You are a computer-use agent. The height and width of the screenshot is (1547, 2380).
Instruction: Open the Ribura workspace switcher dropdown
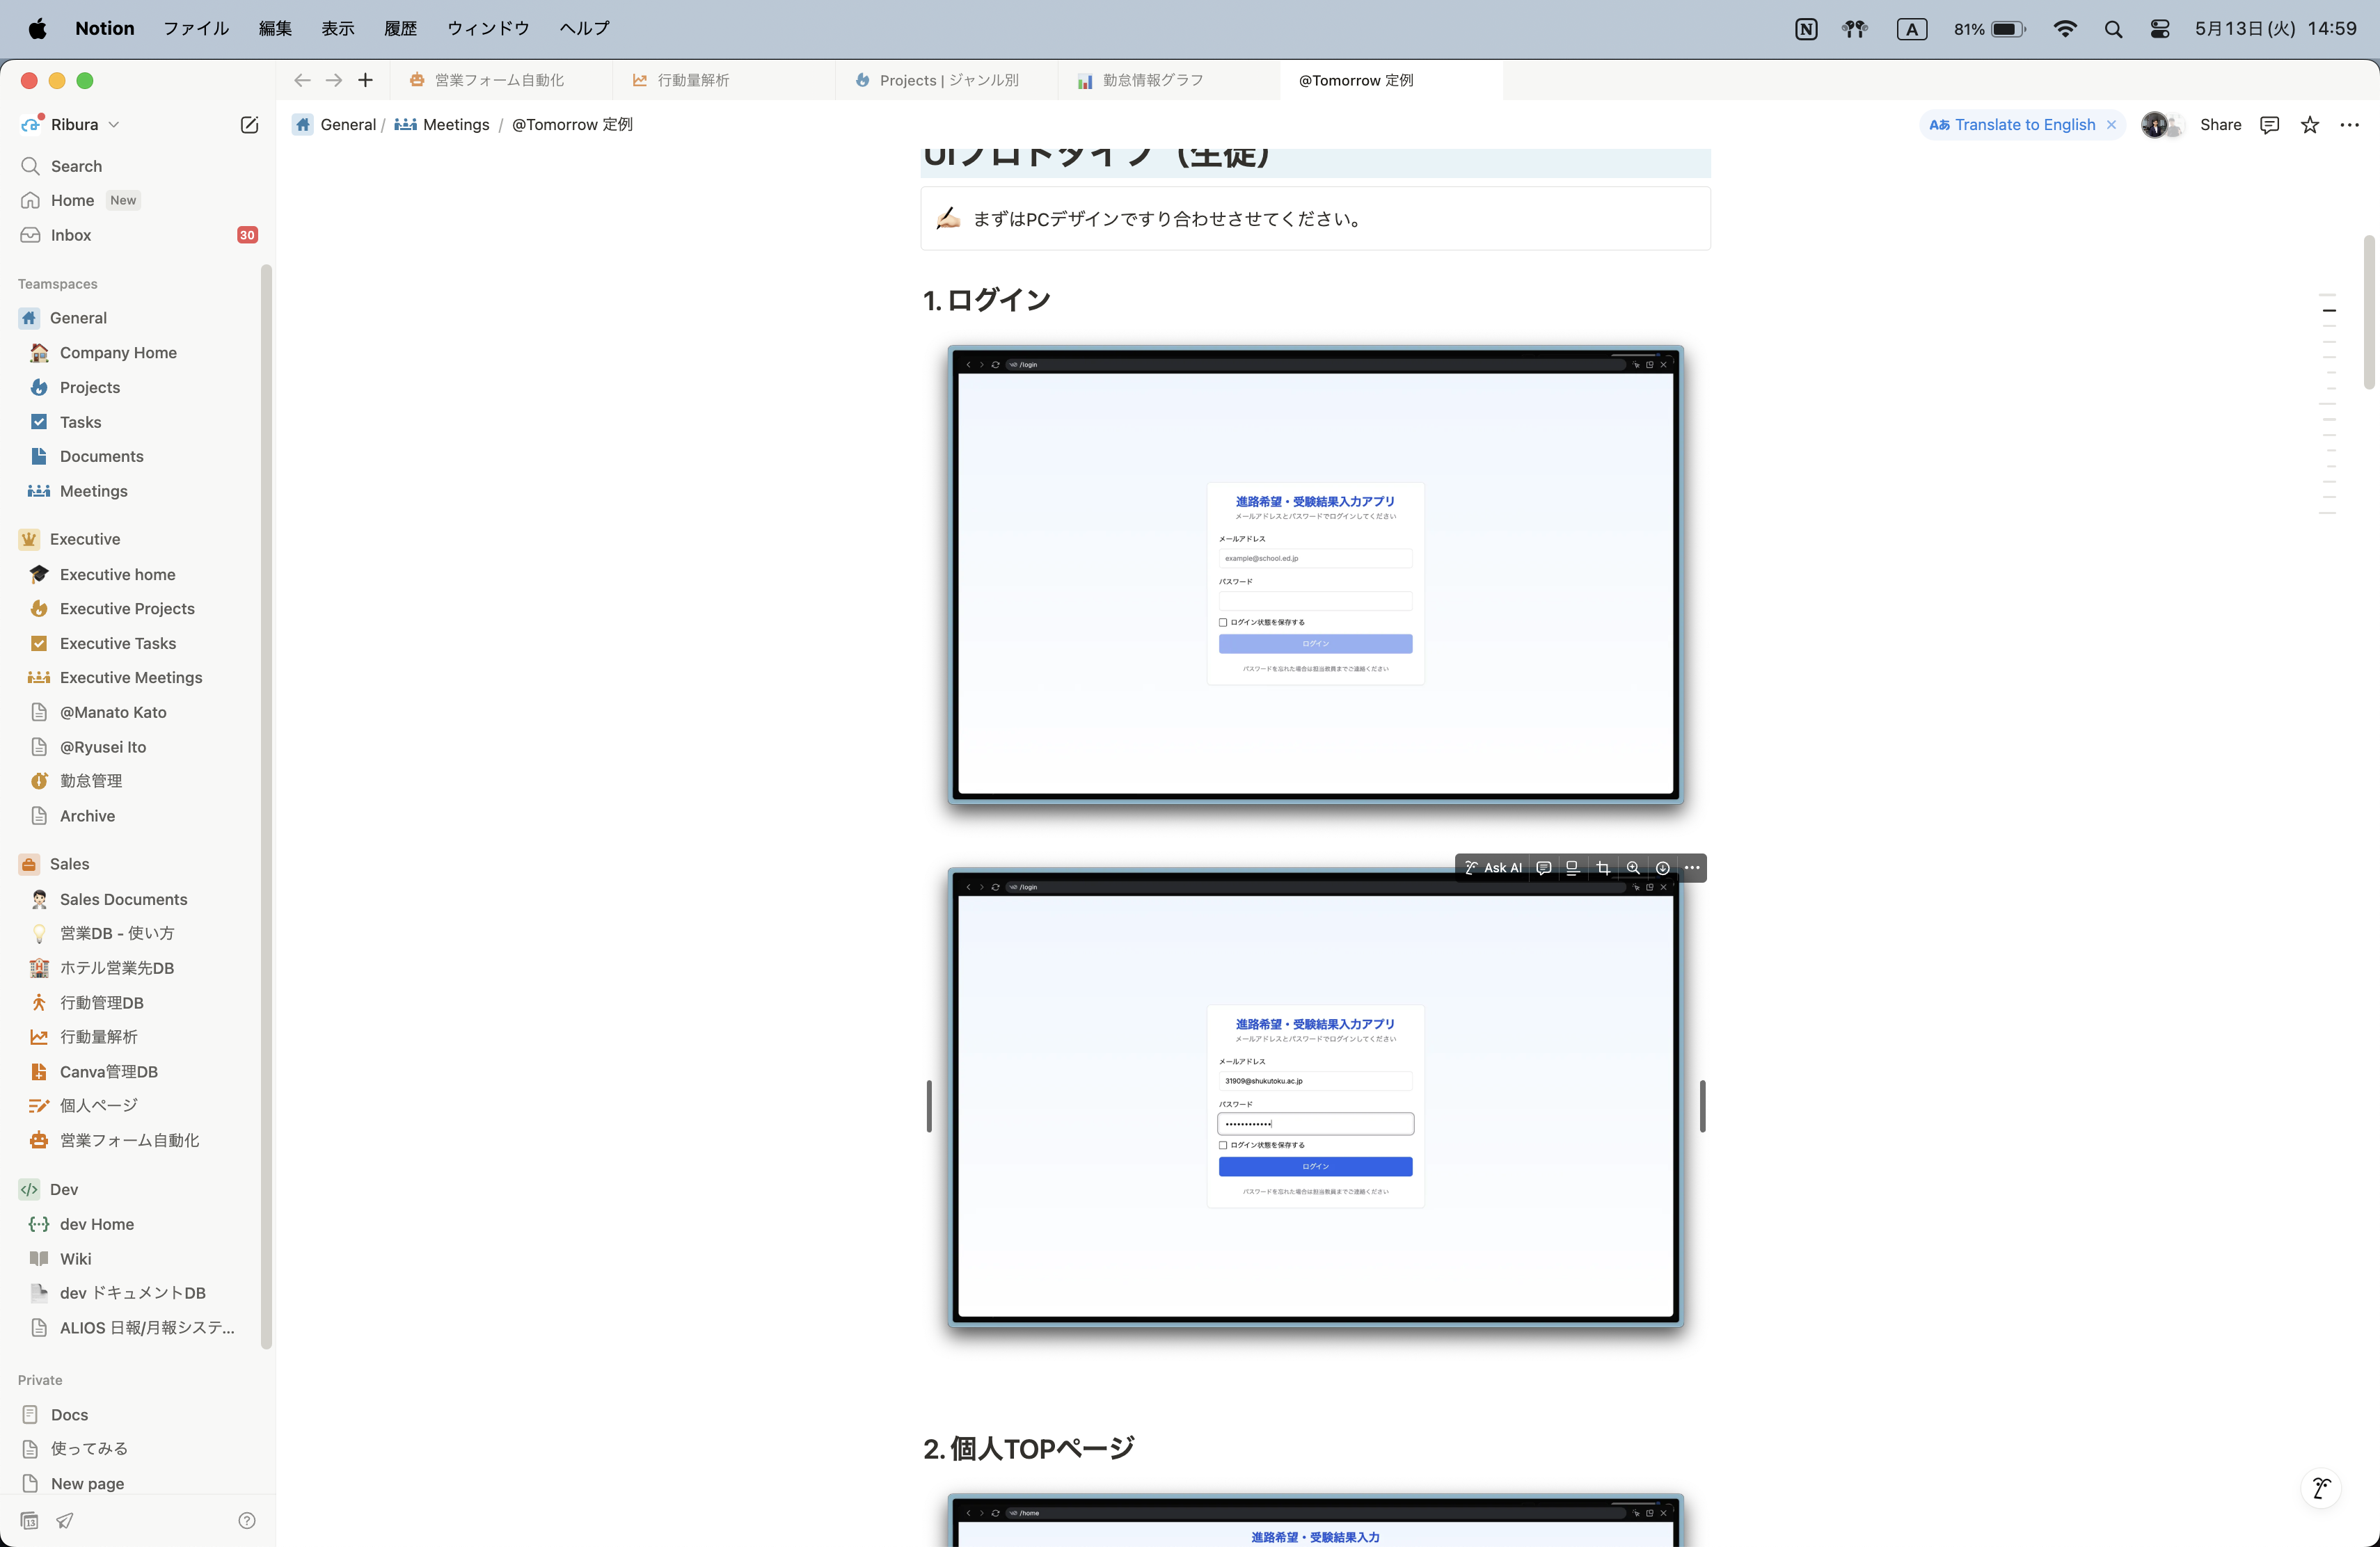[73, 124]
